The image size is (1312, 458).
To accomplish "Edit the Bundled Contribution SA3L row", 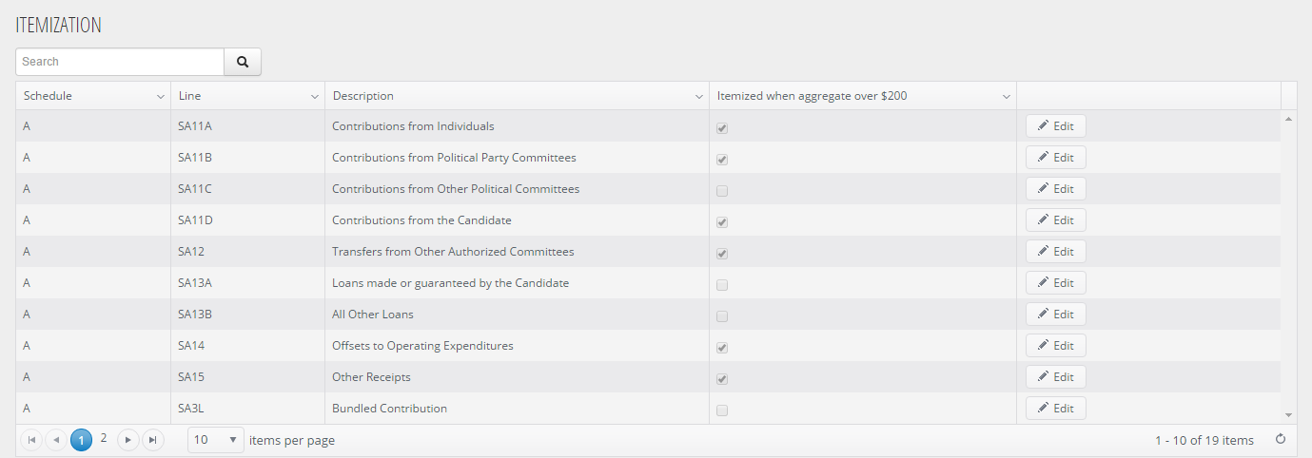I will pos(1055,409).
